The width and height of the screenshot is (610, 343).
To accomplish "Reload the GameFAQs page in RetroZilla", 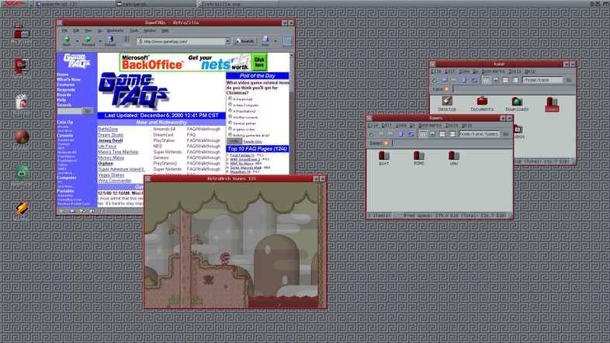I will (110, 40).
